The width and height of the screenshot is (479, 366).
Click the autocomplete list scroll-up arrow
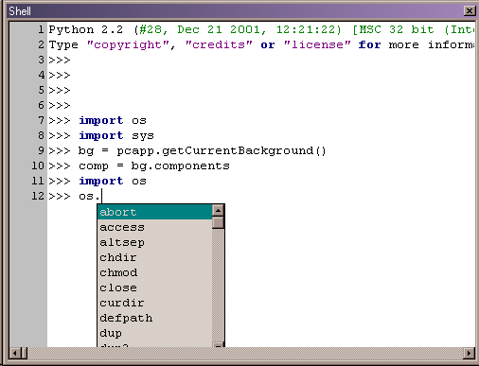[218, 210]
